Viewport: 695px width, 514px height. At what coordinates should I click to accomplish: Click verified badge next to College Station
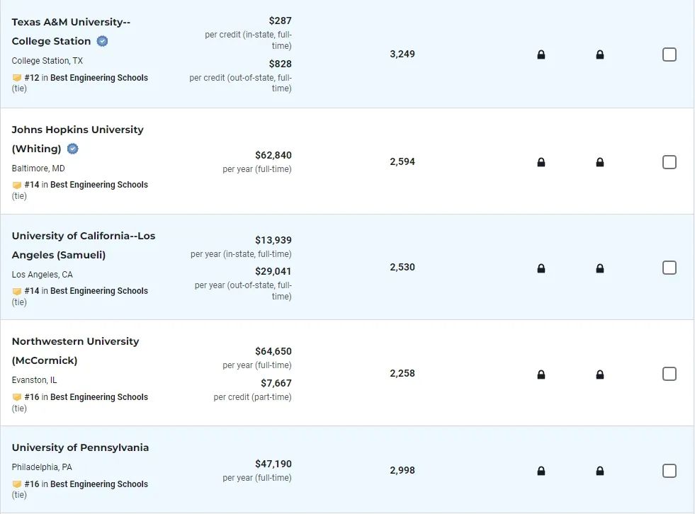[103, 41]
